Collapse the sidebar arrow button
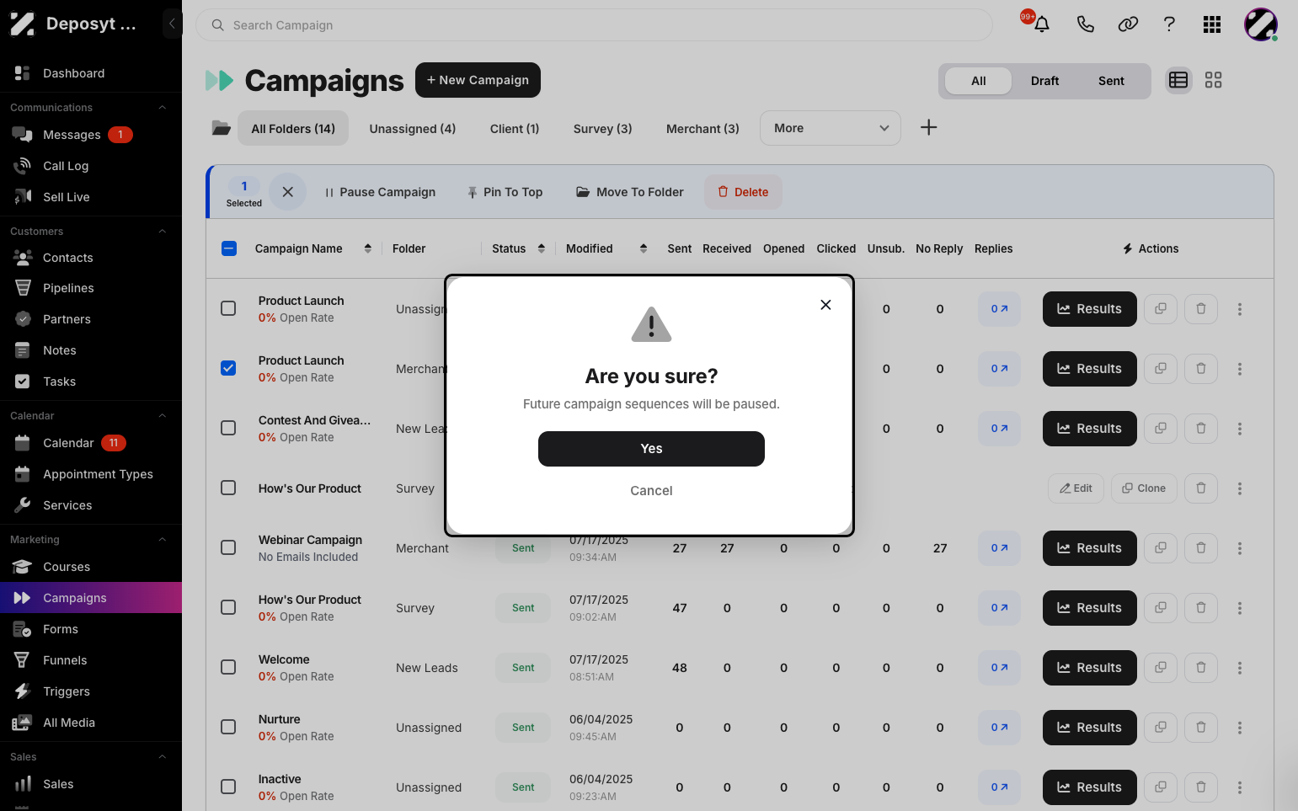Viewport: 1298px width, 811px height. [x=172, y=24]
